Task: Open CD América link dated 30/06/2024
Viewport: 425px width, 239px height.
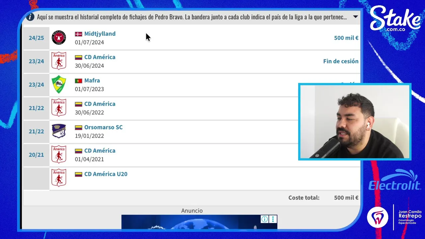Action: (100, 57)
